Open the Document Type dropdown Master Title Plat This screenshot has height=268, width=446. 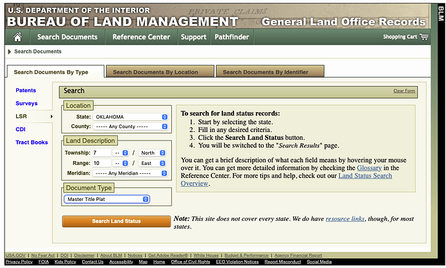[107, 199]
